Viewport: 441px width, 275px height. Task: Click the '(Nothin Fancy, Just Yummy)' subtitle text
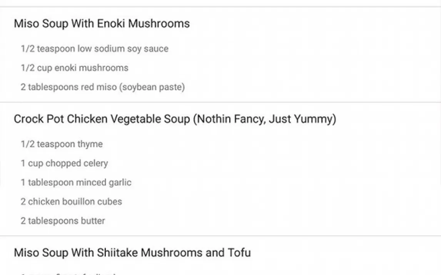(x=264, y=119)
